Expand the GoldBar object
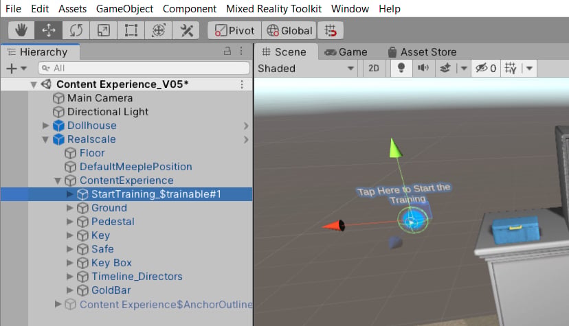This screenshot has width=569, height=326. coord(69,290)
